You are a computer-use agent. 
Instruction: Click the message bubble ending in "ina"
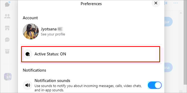169,67
